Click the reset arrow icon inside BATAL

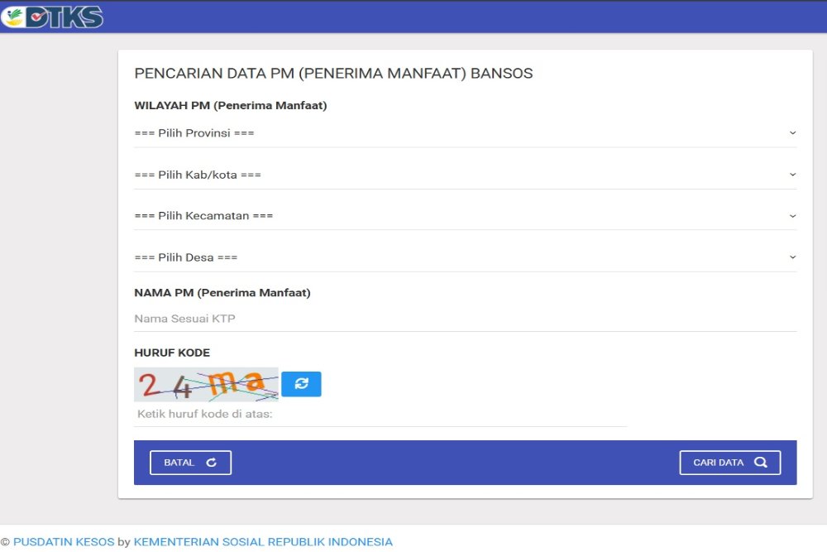tap(211, 462)
